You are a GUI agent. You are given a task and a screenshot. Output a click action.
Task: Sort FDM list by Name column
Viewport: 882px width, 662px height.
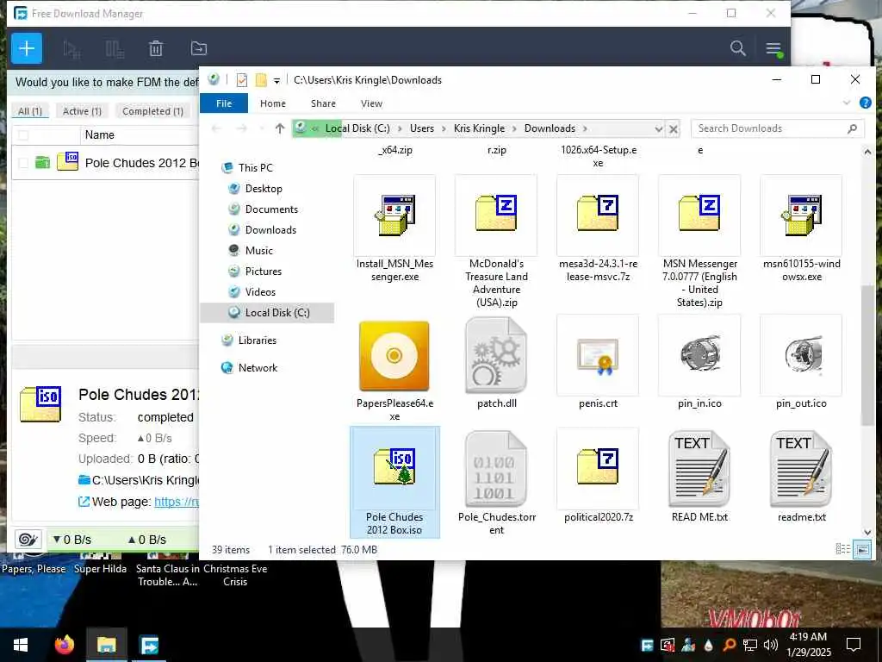[100, 135]
